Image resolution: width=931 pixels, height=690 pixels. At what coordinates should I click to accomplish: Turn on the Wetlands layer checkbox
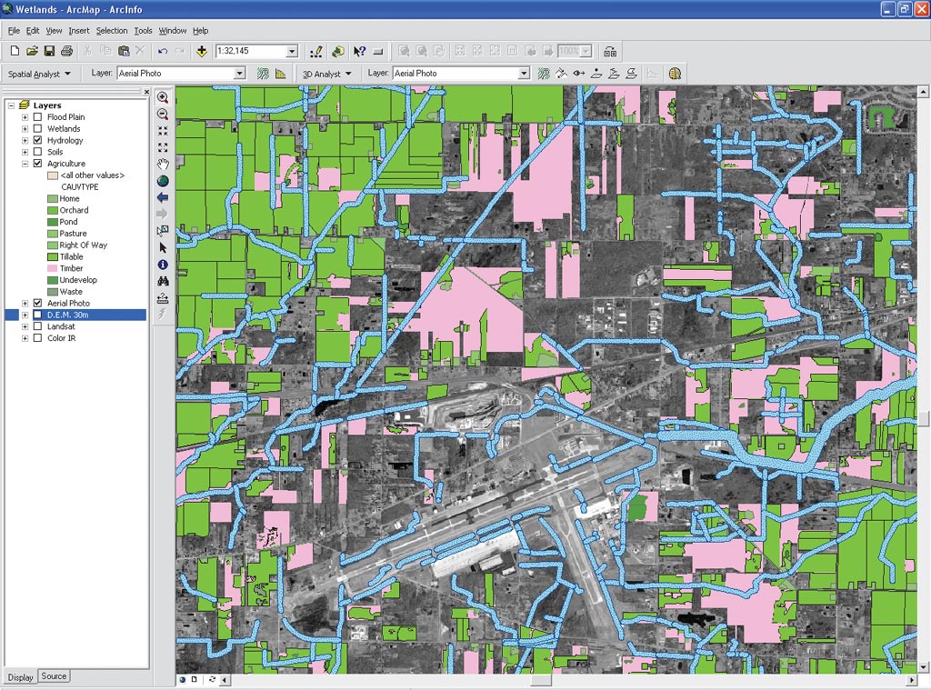[38, 129]
